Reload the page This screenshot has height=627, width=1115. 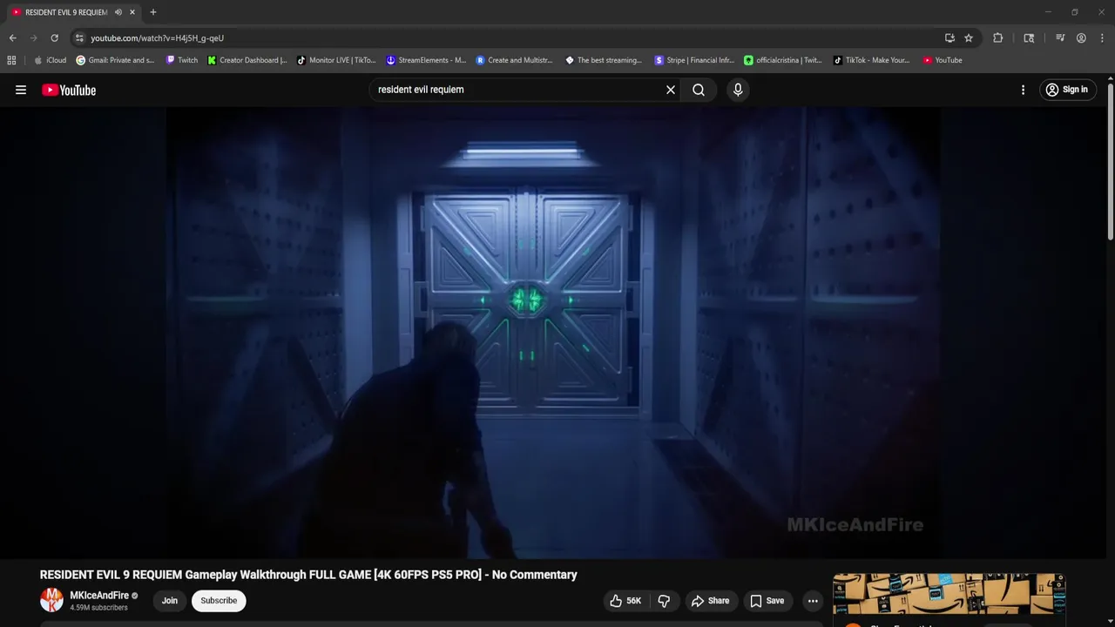(x=54, y=38)
